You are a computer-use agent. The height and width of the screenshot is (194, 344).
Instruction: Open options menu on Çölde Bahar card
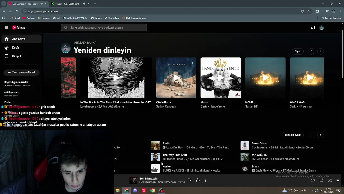point(192,62)
